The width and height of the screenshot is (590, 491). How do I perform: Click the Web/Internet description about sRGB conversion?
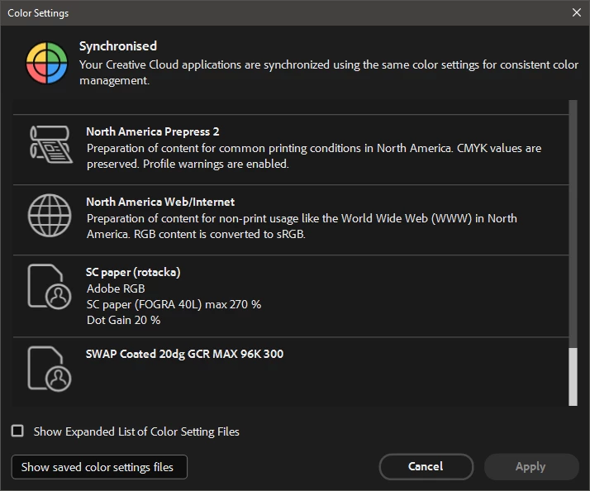pyautogui.click(x=302, y=226)
